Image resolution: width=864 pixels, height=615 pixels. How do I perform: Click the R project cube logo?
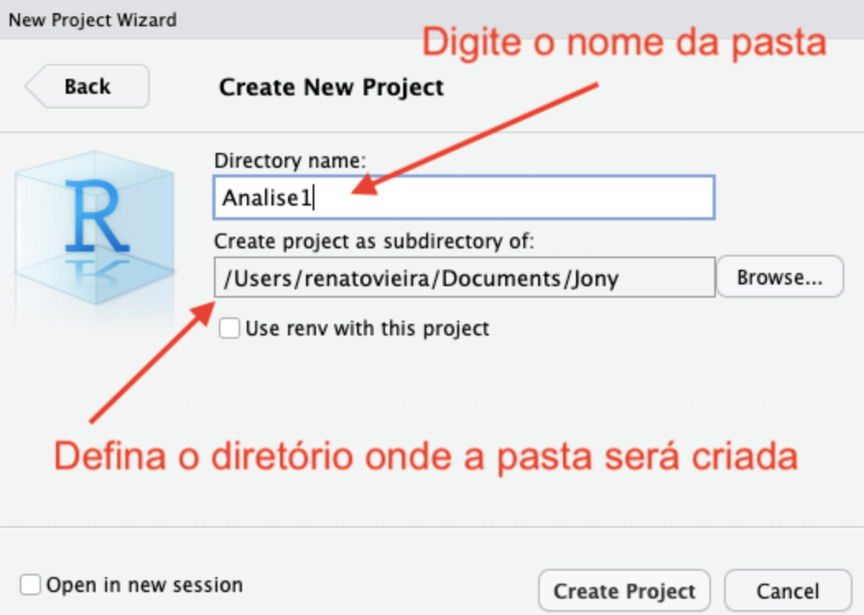click(95, 218)
